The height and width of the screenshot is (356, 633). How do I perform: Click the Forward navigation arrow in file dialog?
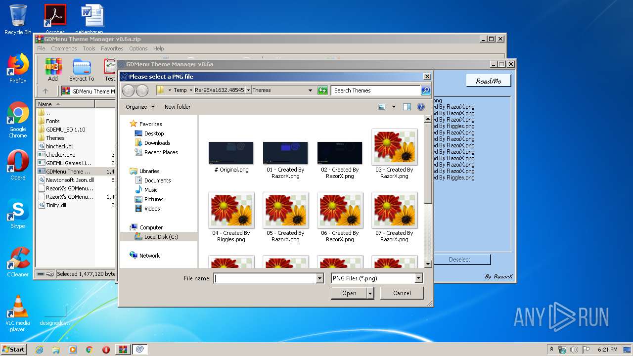142,90
